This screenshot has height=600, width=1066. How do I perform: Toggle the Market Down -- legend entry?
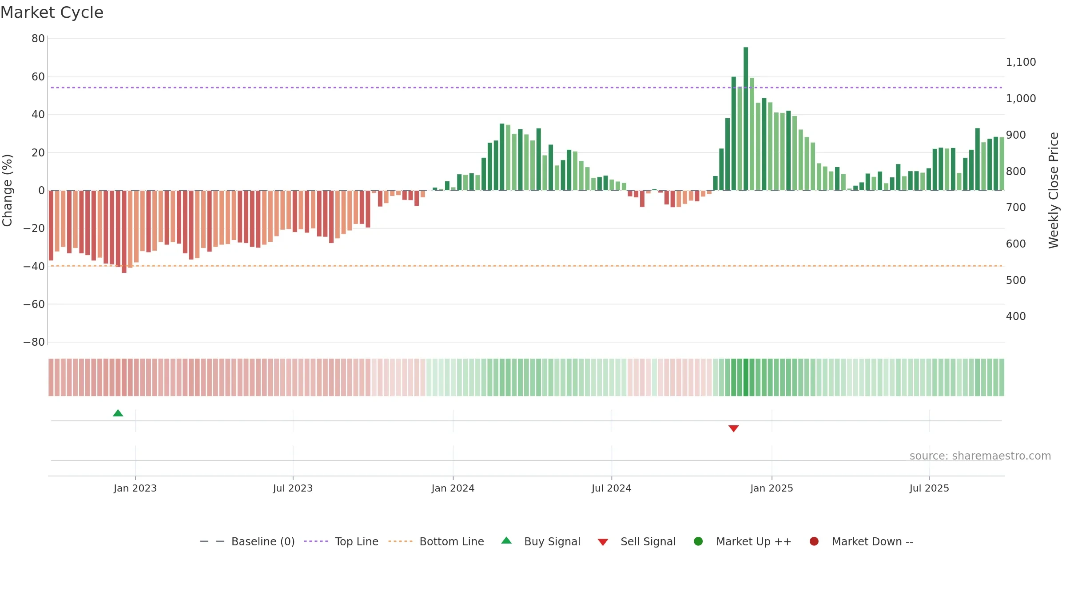click(x=861, y=542)
